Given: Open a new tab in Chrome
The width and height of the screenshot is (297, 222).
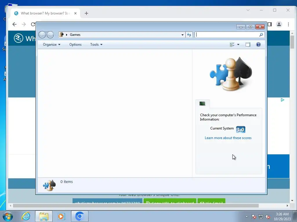Looking at the screenshot, I should tap(86, 13).
